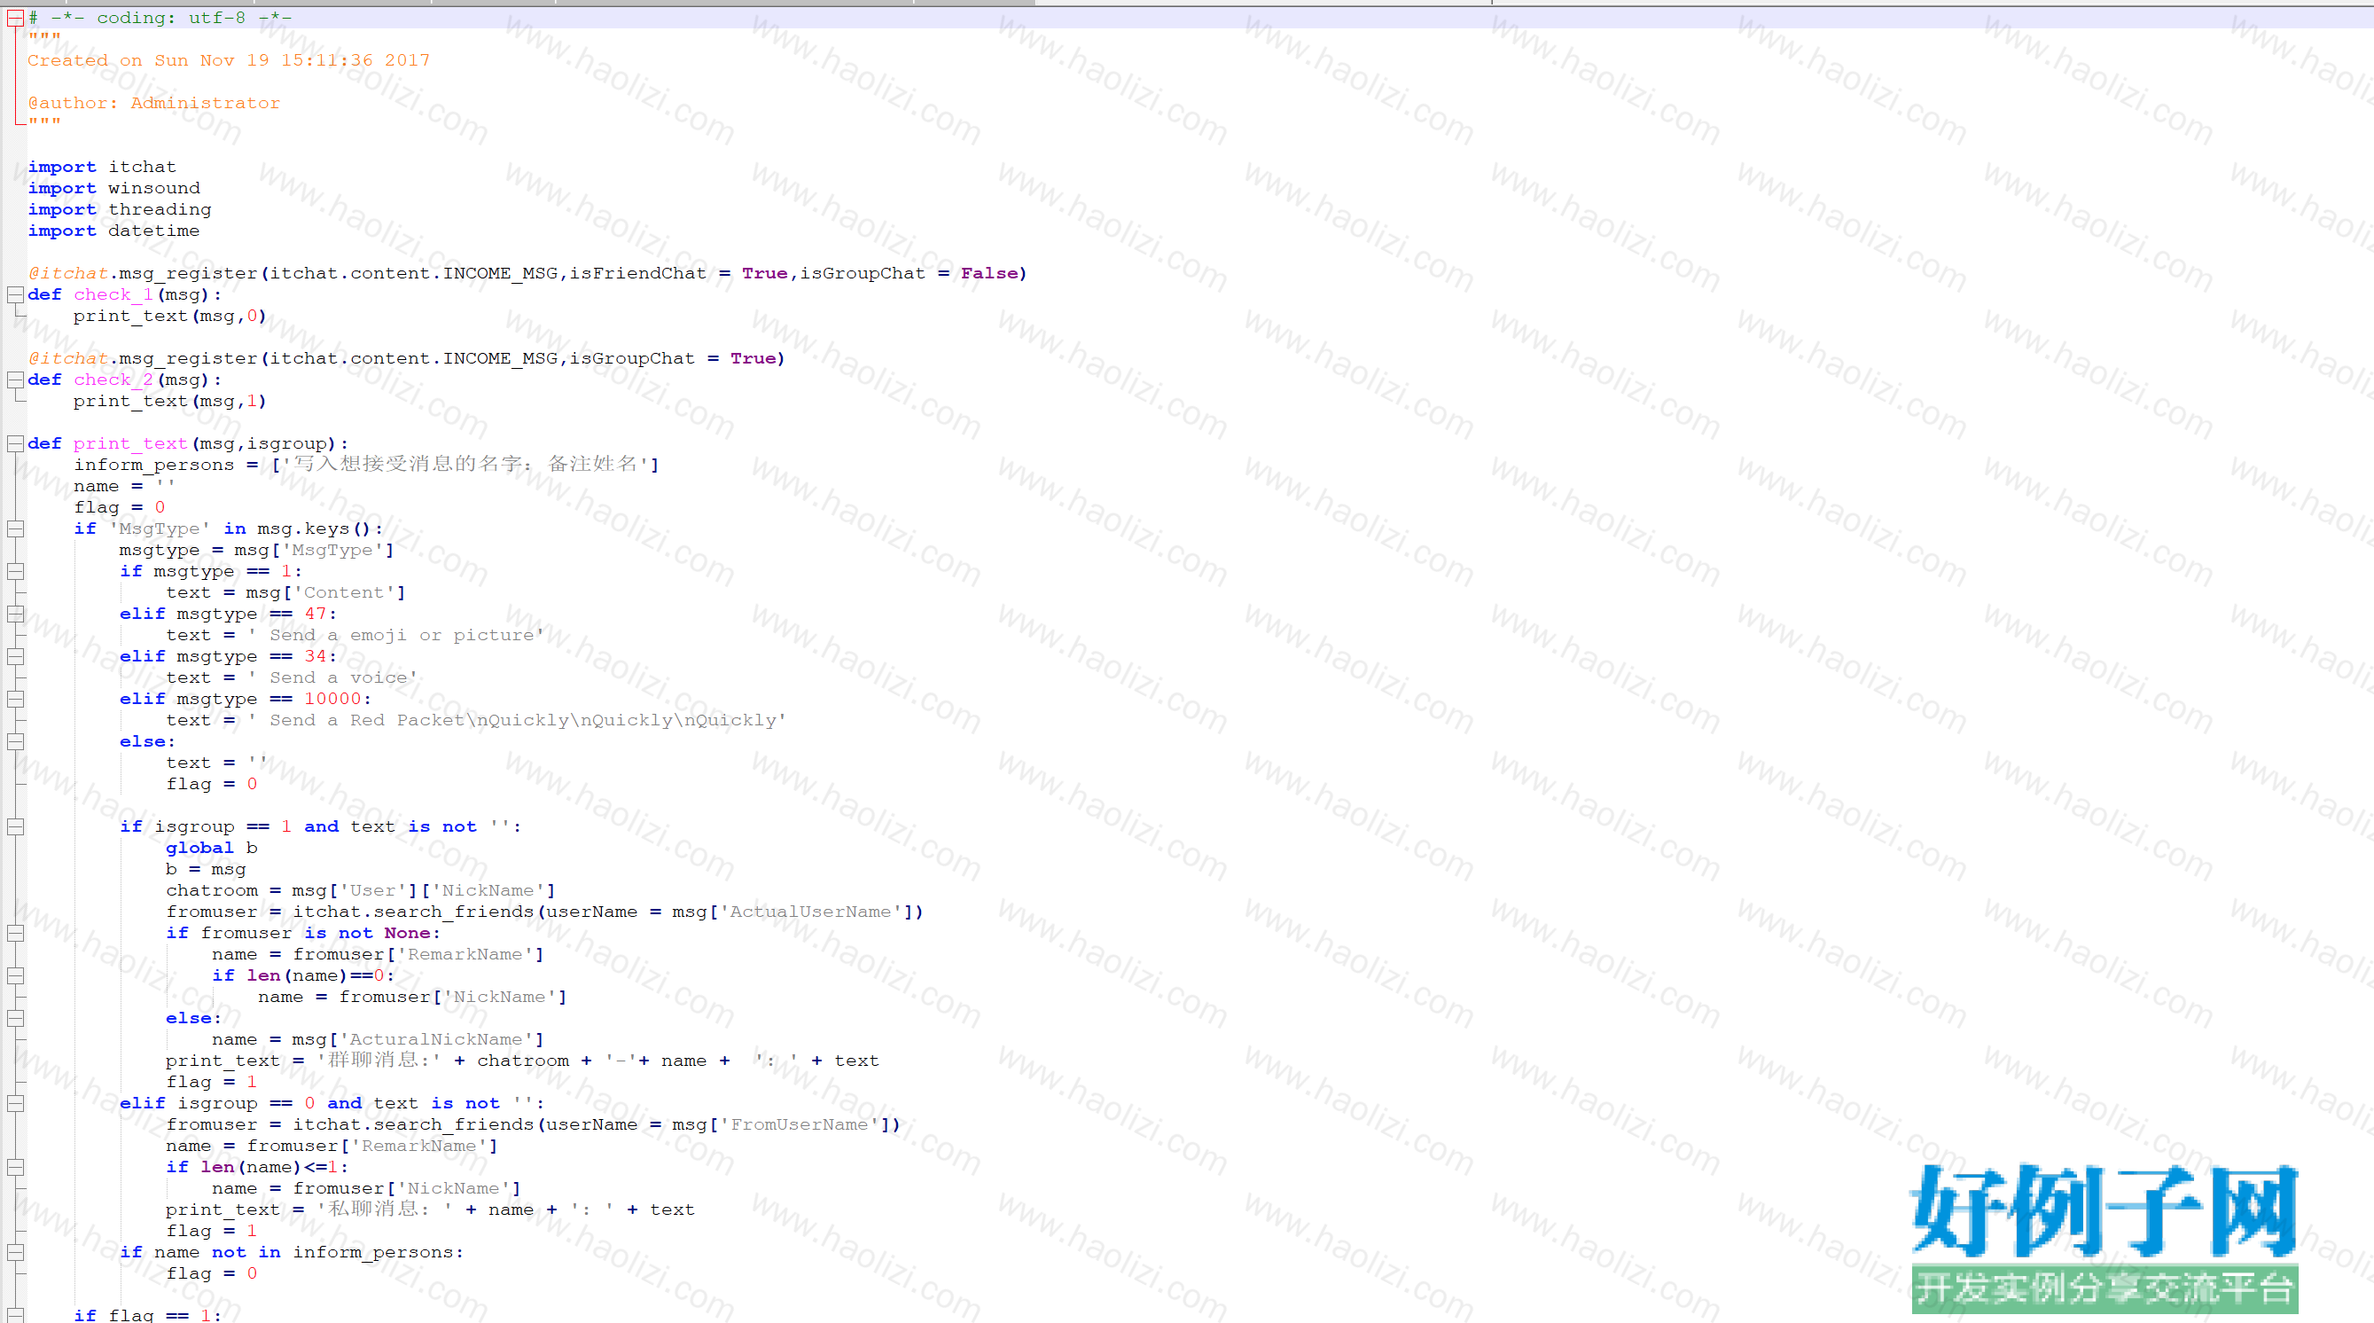The image size is (2374, 1323).
Task: Click the 'Send a Red Packet' string line
Action: coord(475,720)
